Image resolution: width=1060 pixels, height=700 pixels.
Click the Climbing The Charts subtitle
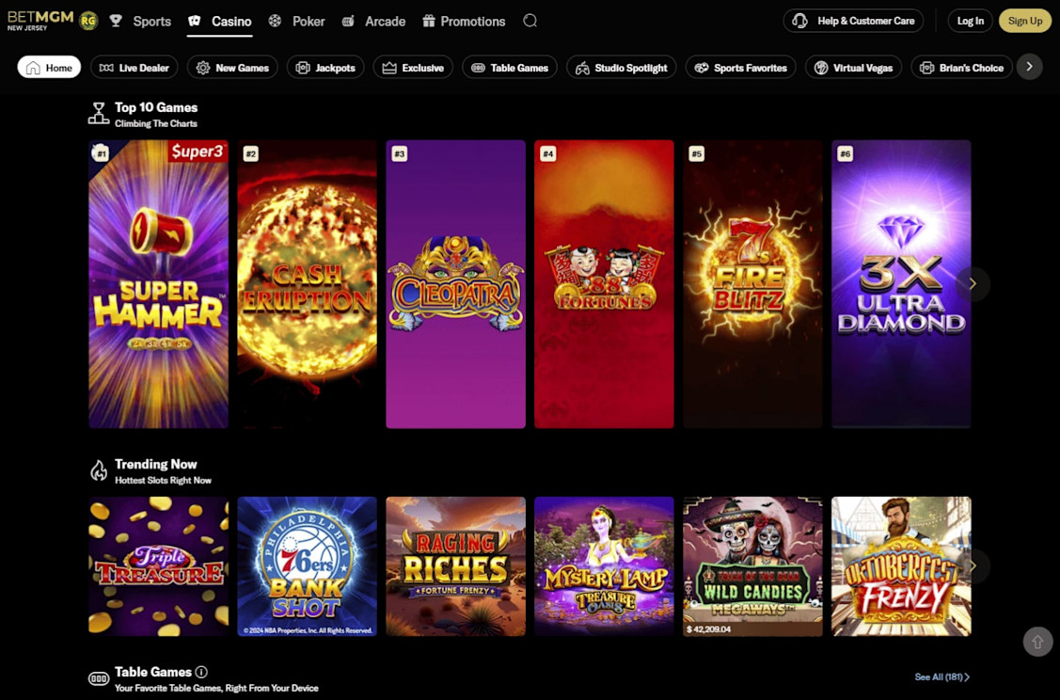tap(156, 124)
